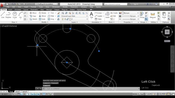The height and width of the screenshot is (98, 175).
Task: Activate the Trim command
Action: coord(51,13)
